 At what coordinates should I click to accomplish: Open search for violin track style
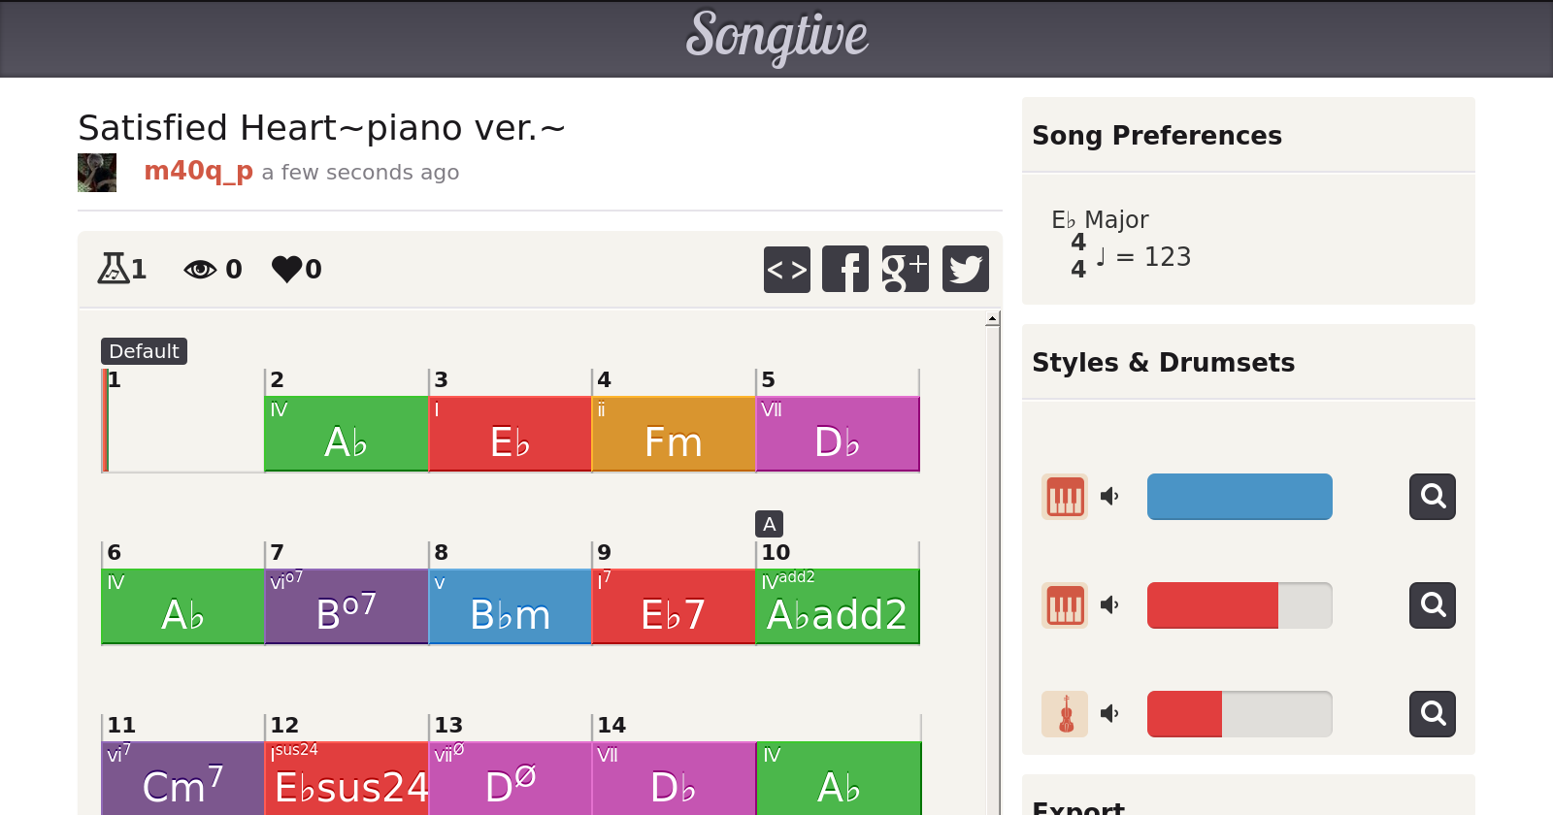point(1432,714)
